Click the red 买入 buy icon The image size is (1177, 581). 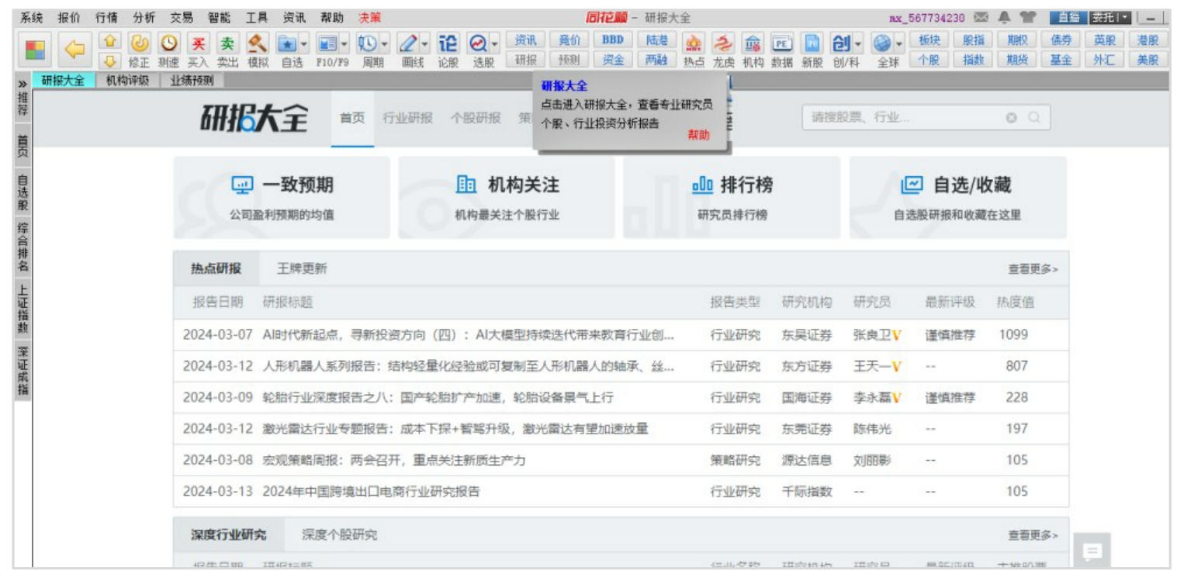(x=197, y=43)
